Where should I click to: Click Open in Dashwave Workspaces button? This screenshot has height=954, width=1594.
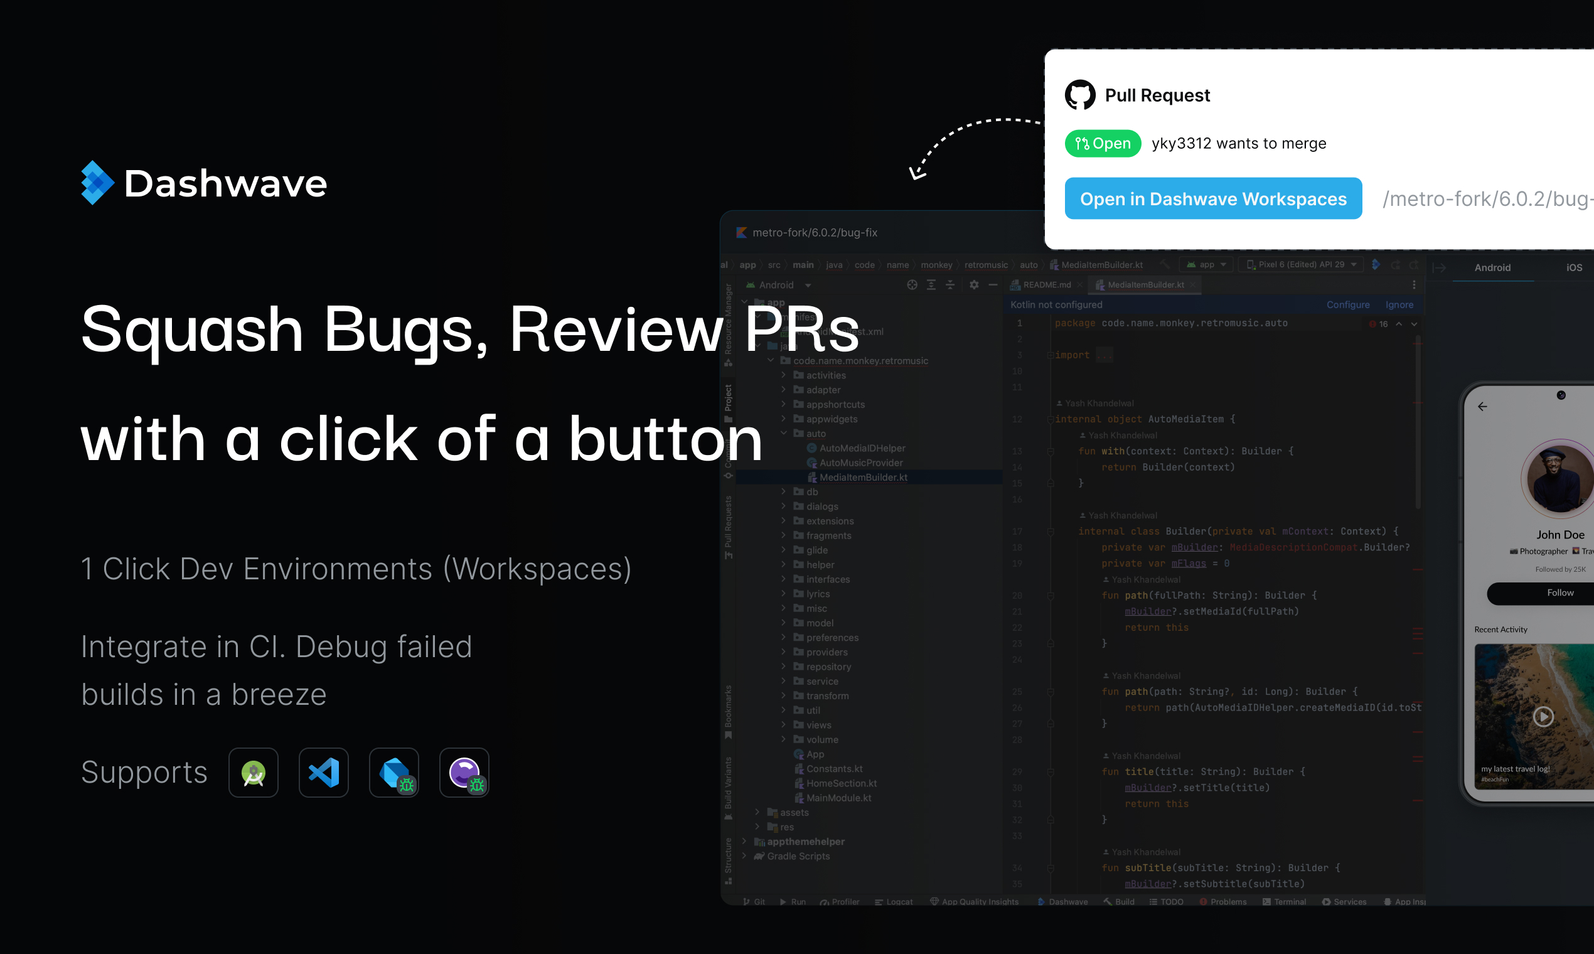[x=1213, y=198]
